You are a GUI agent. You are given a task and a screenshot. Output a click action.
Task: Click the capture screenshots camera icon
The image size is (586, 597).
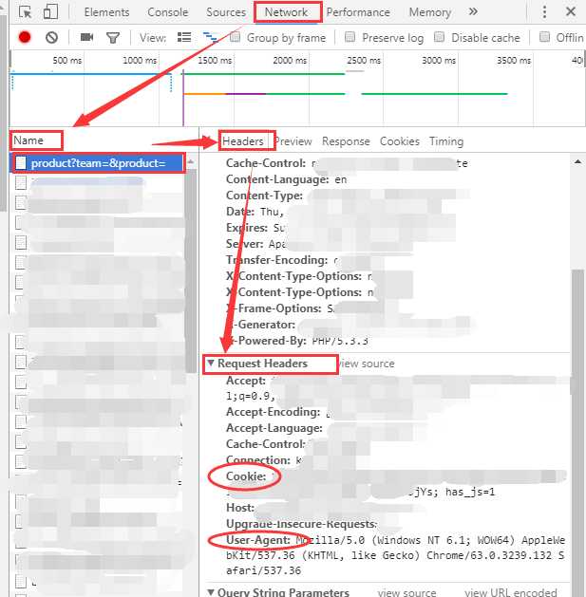click(86, 37)
